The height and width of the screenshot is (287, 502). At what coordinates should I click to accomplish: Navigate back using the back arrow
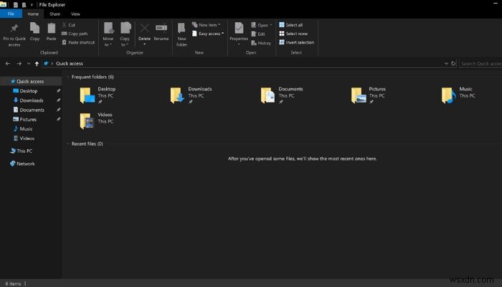(7, 64)
